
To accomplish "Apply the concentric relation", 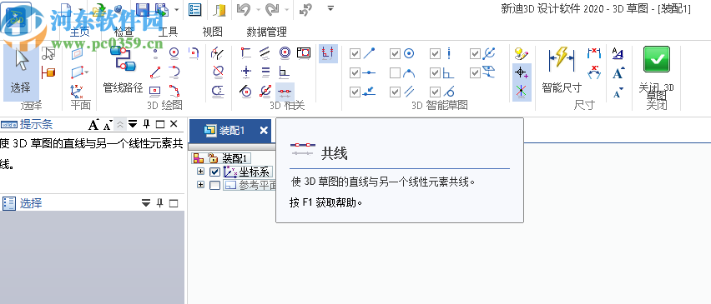I will pyautogui.click(x=285, y=53).
